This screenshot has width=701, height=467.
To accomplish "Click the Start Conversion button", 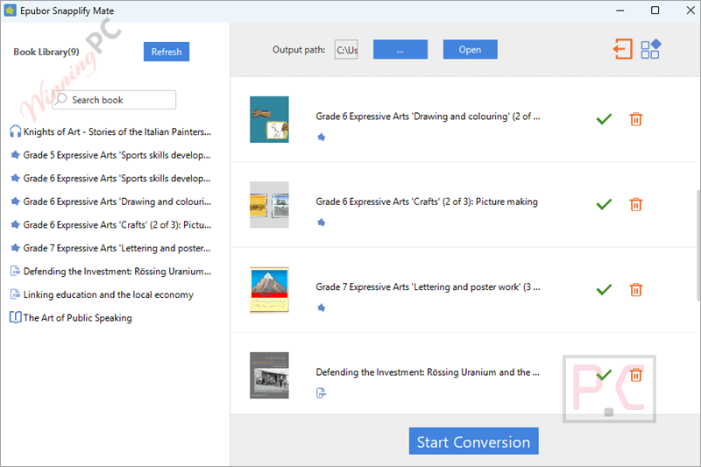I will click(x=473, y=442).
